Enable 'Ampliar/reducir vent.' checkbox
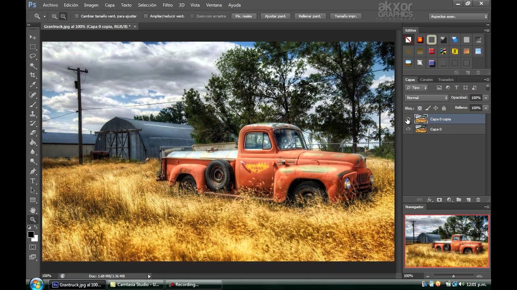Image resolution: width=517 pixels, height=290 pixels. (x=146, y=16)
